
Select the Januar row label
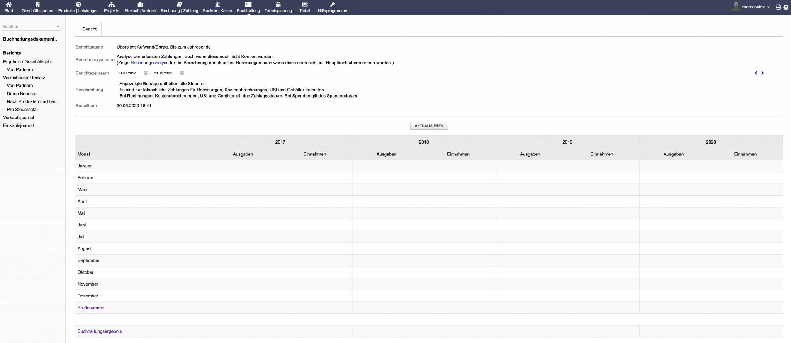[85, 166]
